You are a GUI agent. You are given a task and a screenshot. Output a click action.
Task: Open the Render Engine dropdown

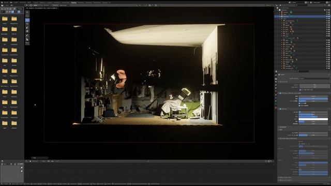(314, 79)
